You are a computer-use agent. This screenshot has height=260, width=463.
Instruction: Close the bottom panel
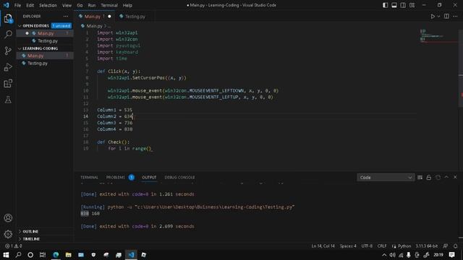pyautogui.click(x=455, y=177)
